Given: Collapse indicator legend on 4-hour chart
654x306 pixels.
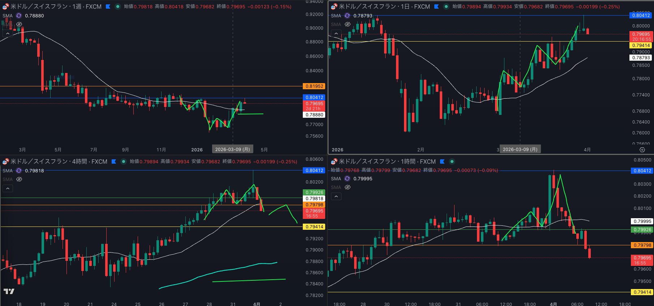Looking at the screenshot, I should (8, 188).
